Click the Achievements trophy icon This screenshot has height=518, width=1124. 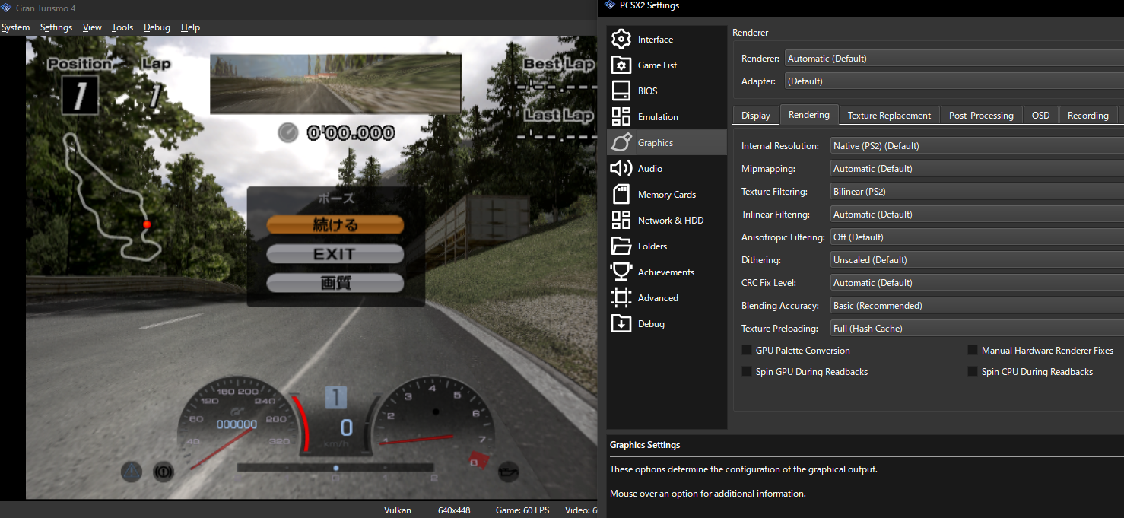(x=621, y=272)
